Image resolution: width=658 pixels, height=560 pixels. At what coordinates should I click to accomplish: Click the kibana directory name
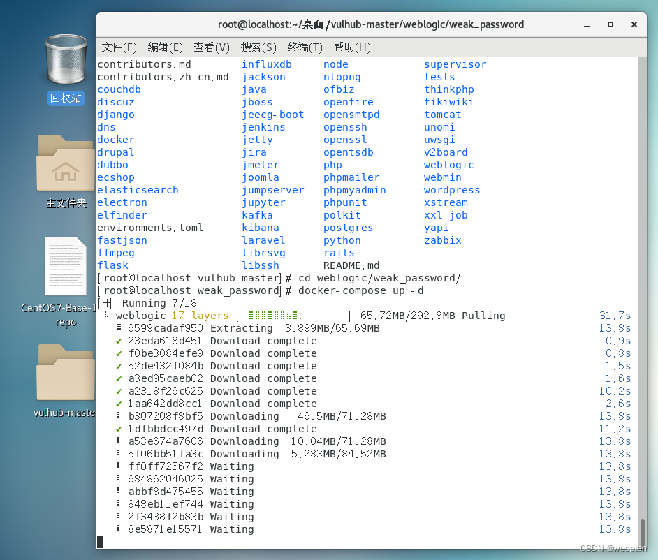tap(260, 228)
